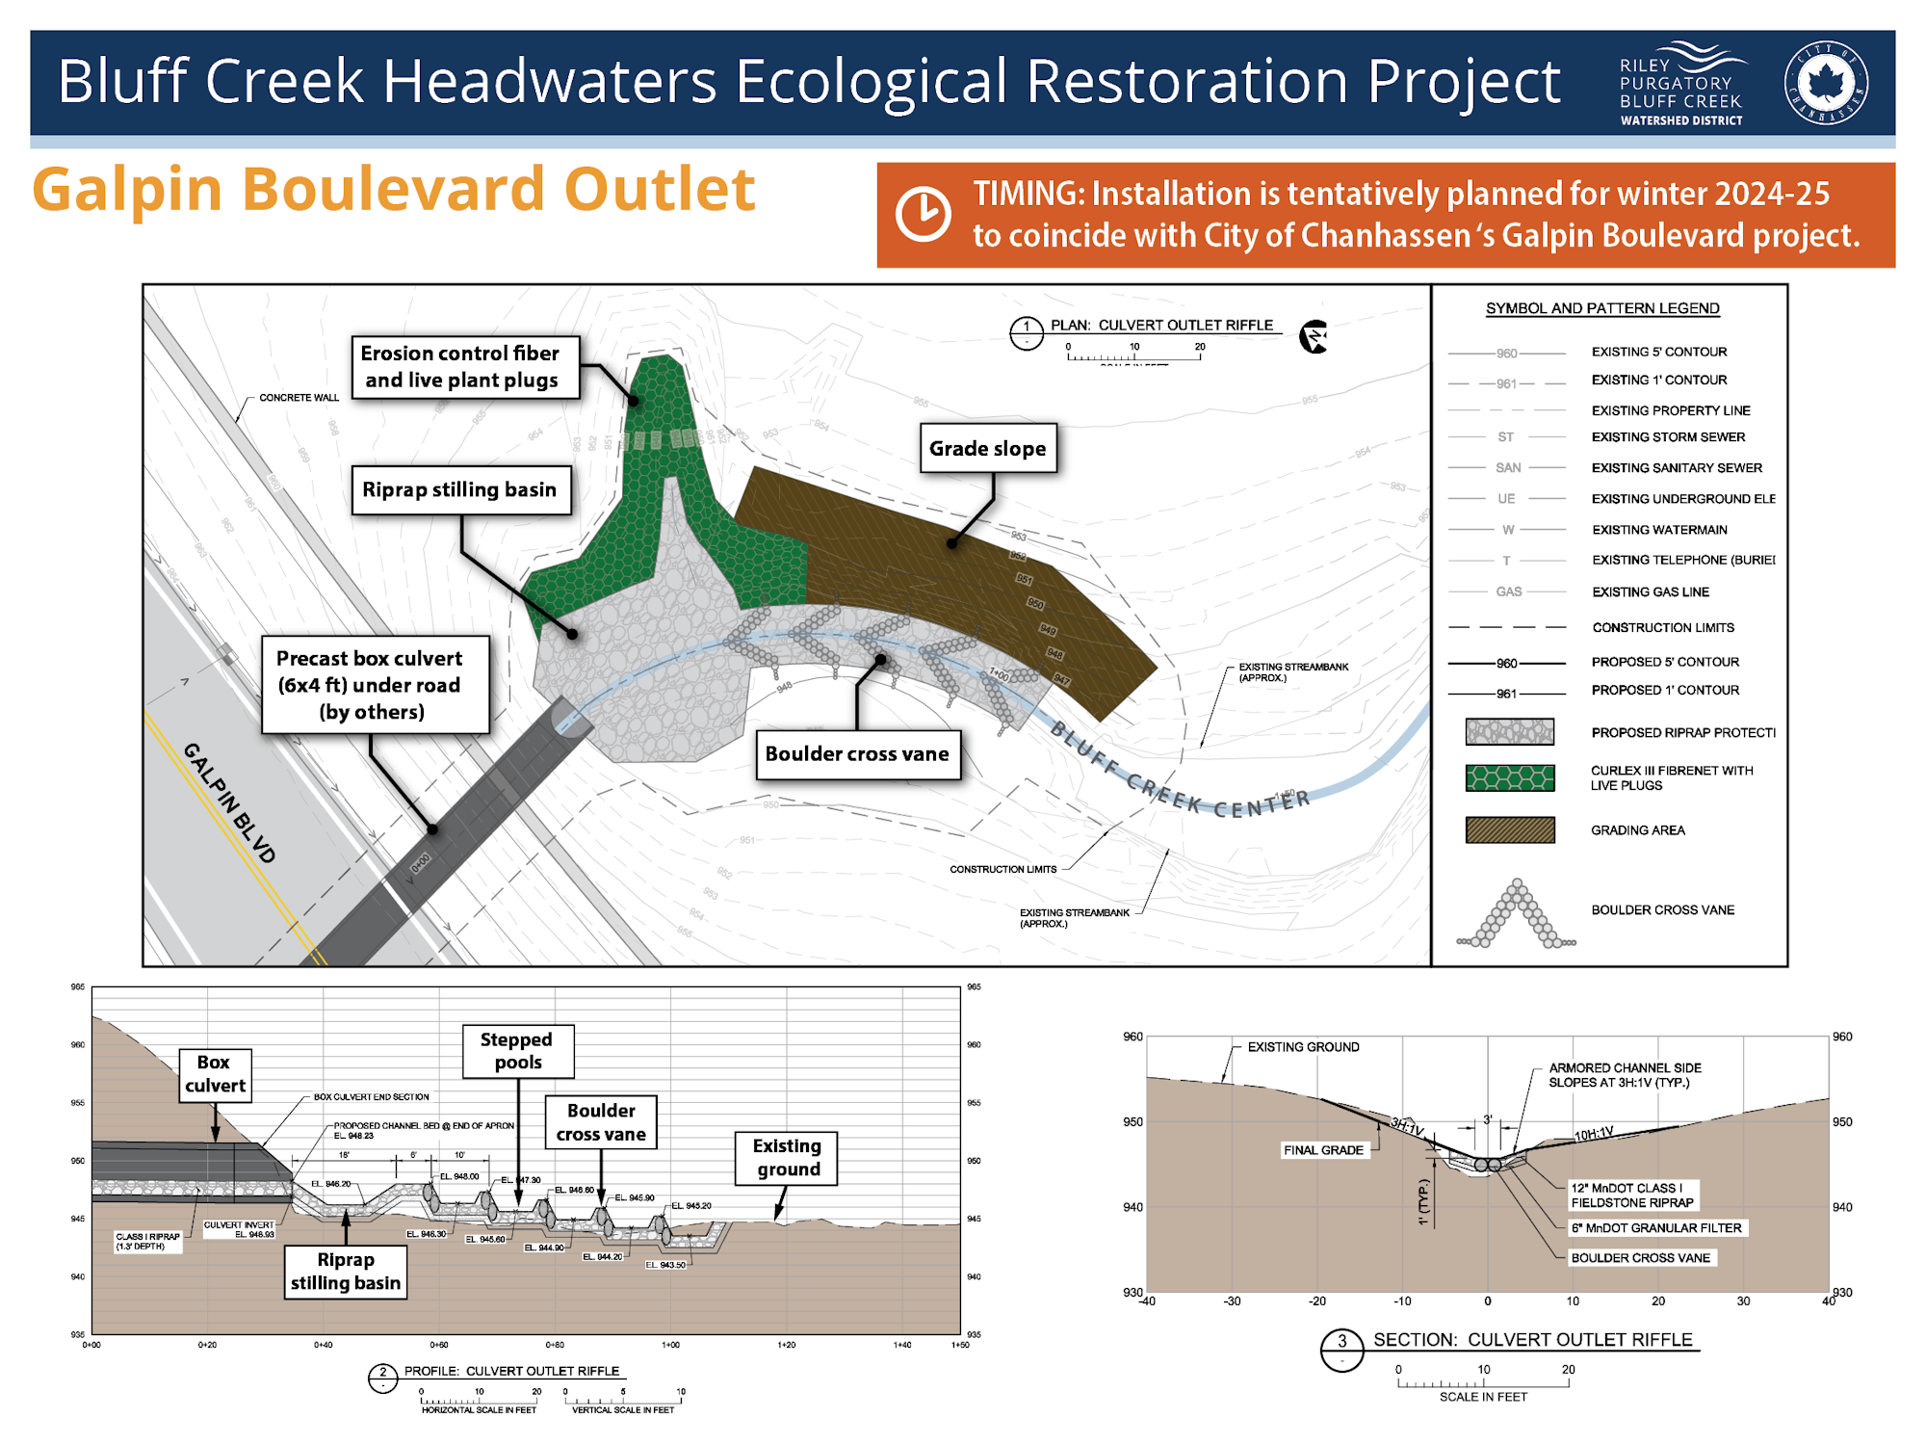Click the Stepped pools profile label
This screenshot has height=1445, width=1926.
click(517, 1051)
